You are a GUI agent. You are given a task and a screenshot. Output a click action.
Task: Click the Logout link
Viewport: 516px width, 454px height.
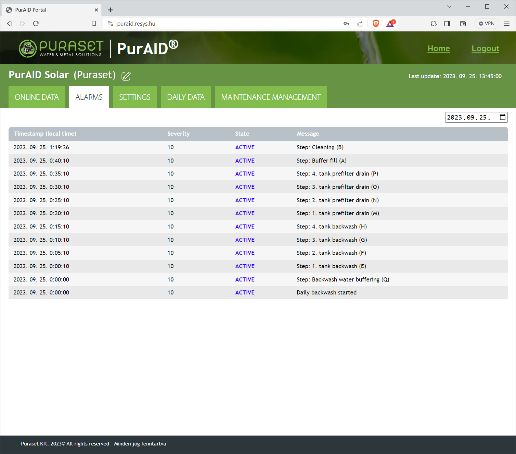[x=485, y=49]
